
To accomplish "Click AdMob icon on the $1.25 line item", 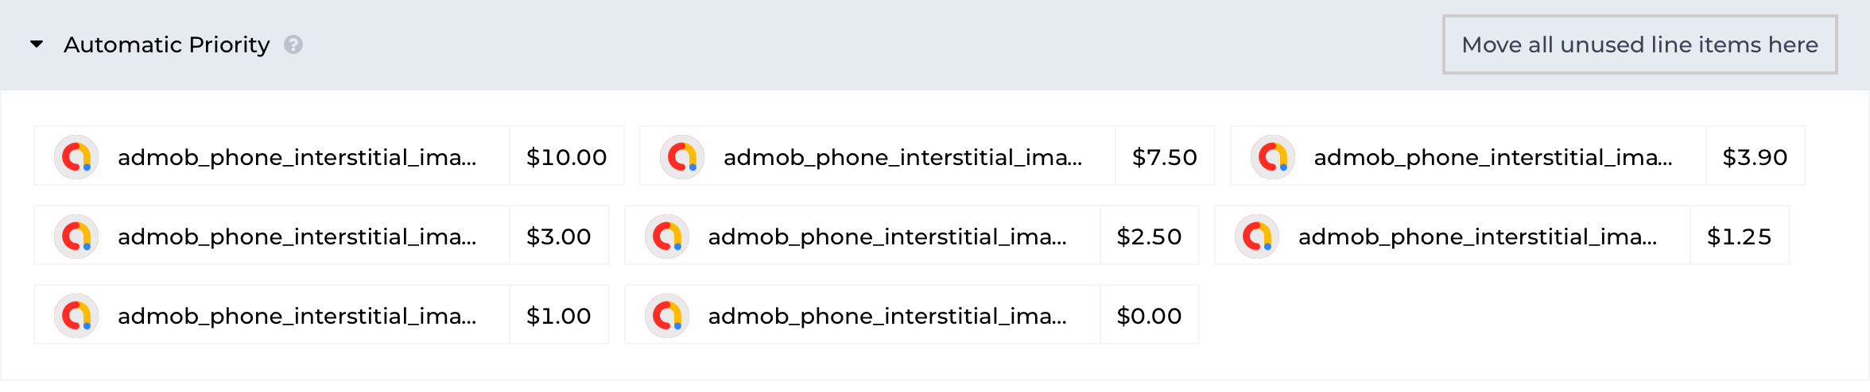I will pyautogui.click(x=1257, y=236).
